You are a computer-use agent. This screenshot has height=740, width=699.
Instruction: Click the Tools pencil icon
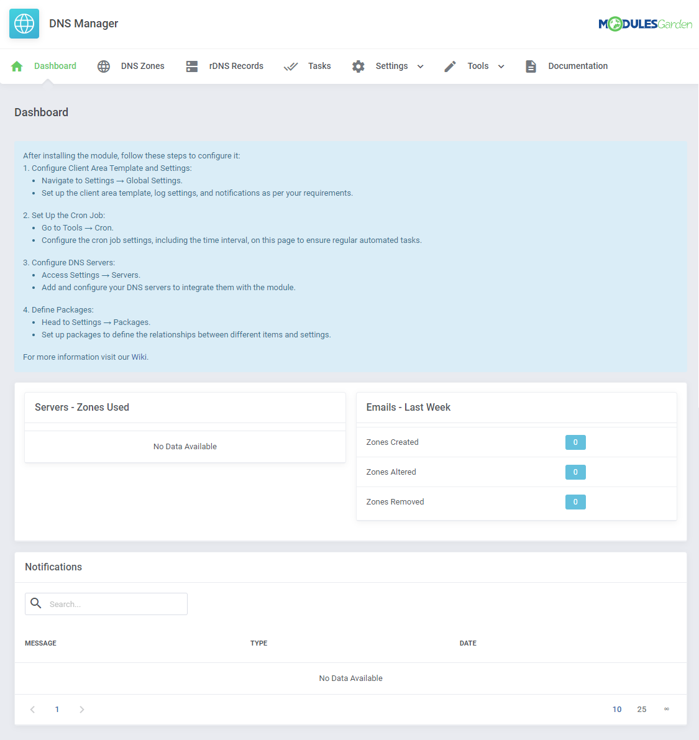point(450,66)
